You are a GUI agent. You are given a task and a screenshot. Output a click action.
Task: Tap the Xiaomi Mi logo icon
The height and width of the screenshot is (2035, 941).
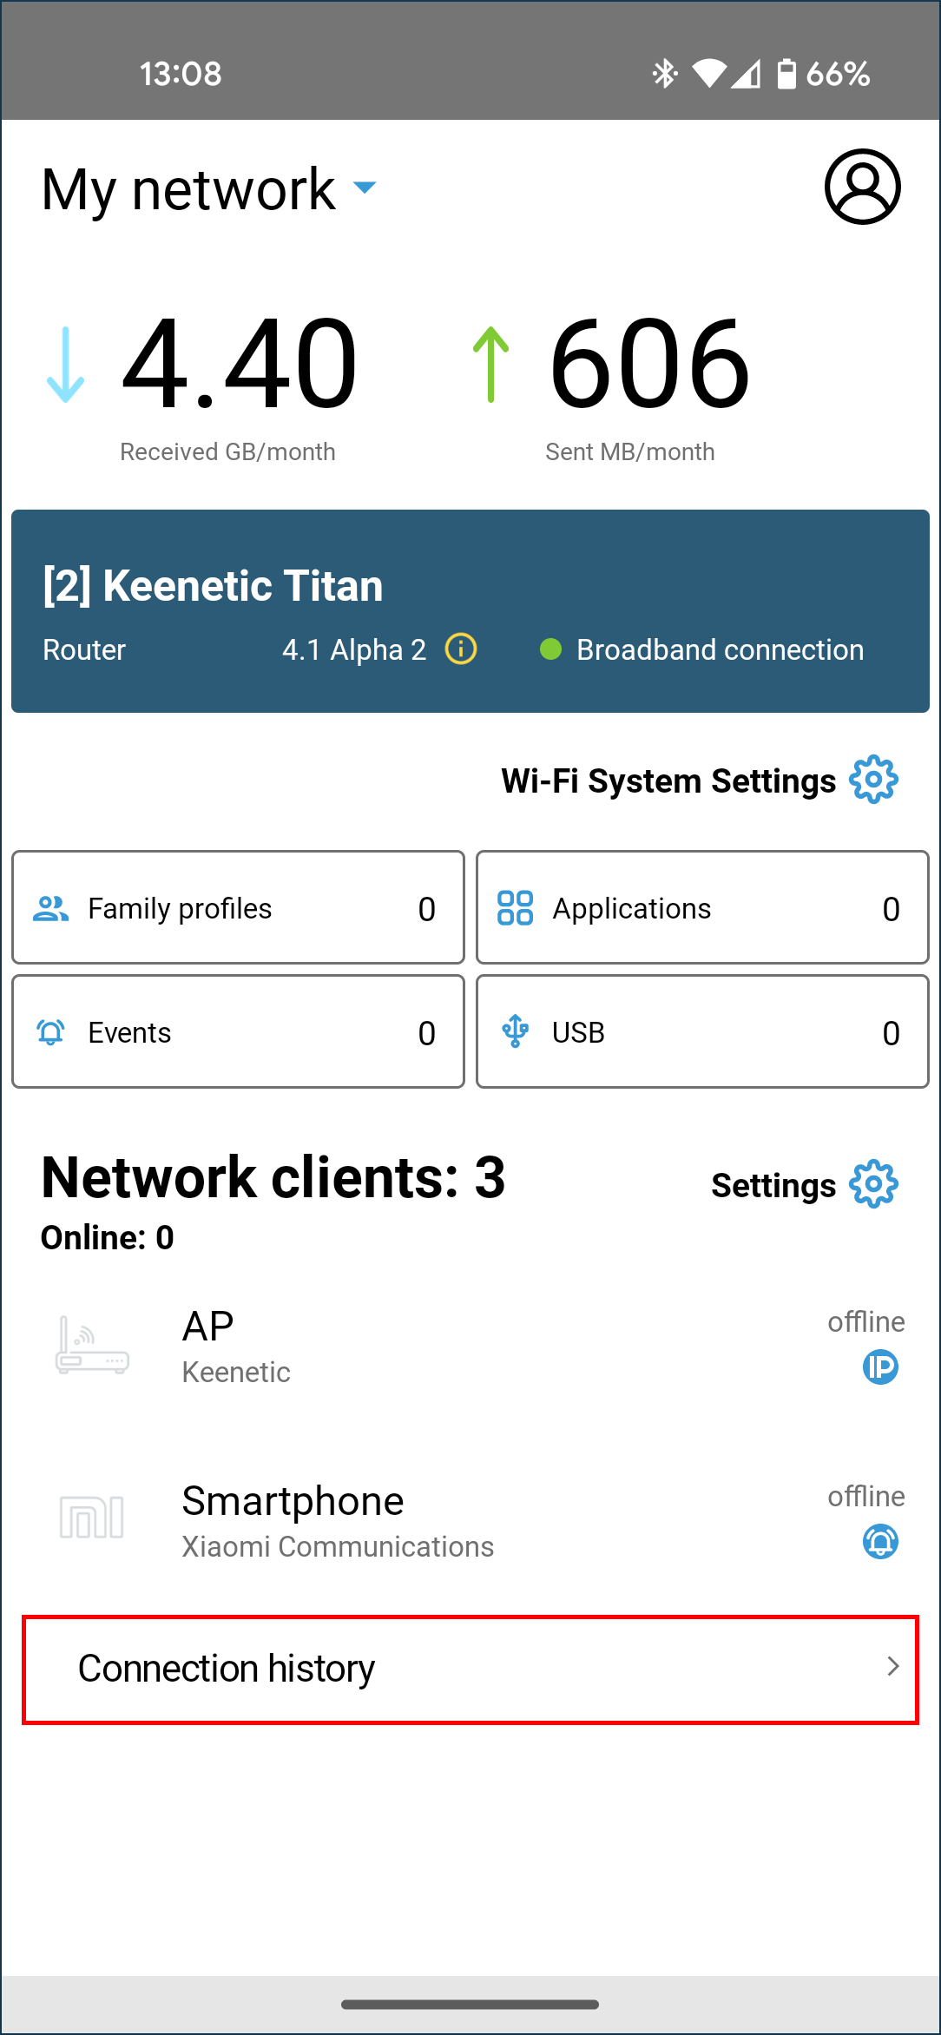point(92,1518)
